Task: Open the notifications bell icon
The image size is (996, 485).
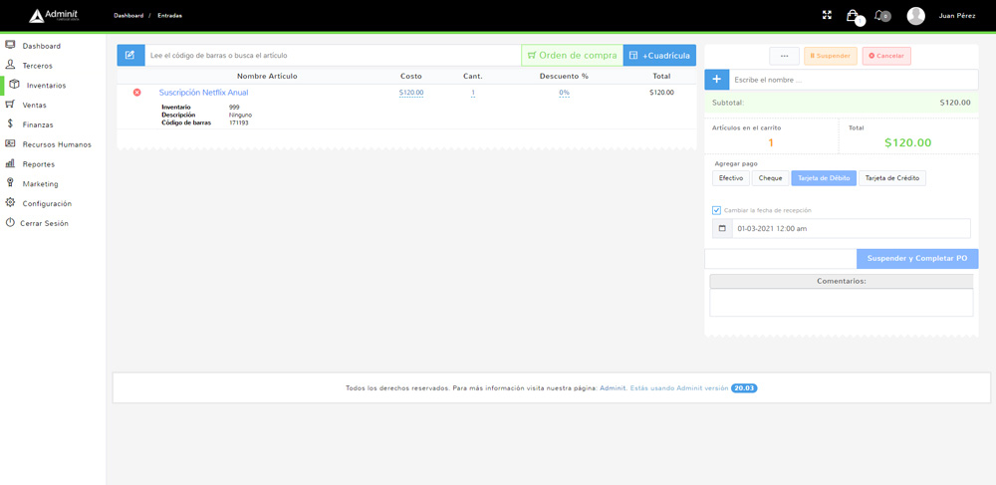Action: [x=879, y=16]
